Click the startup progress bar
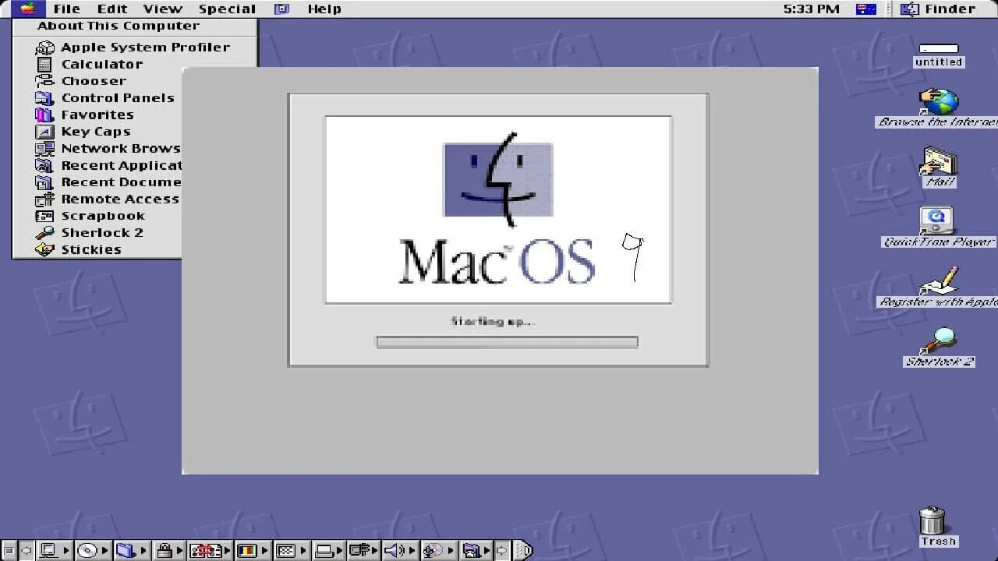The height and width of the screenshot is (561, 998). tap(507, 342)
